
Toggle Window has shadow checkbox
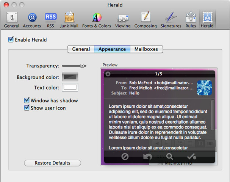tap(27, 100)
